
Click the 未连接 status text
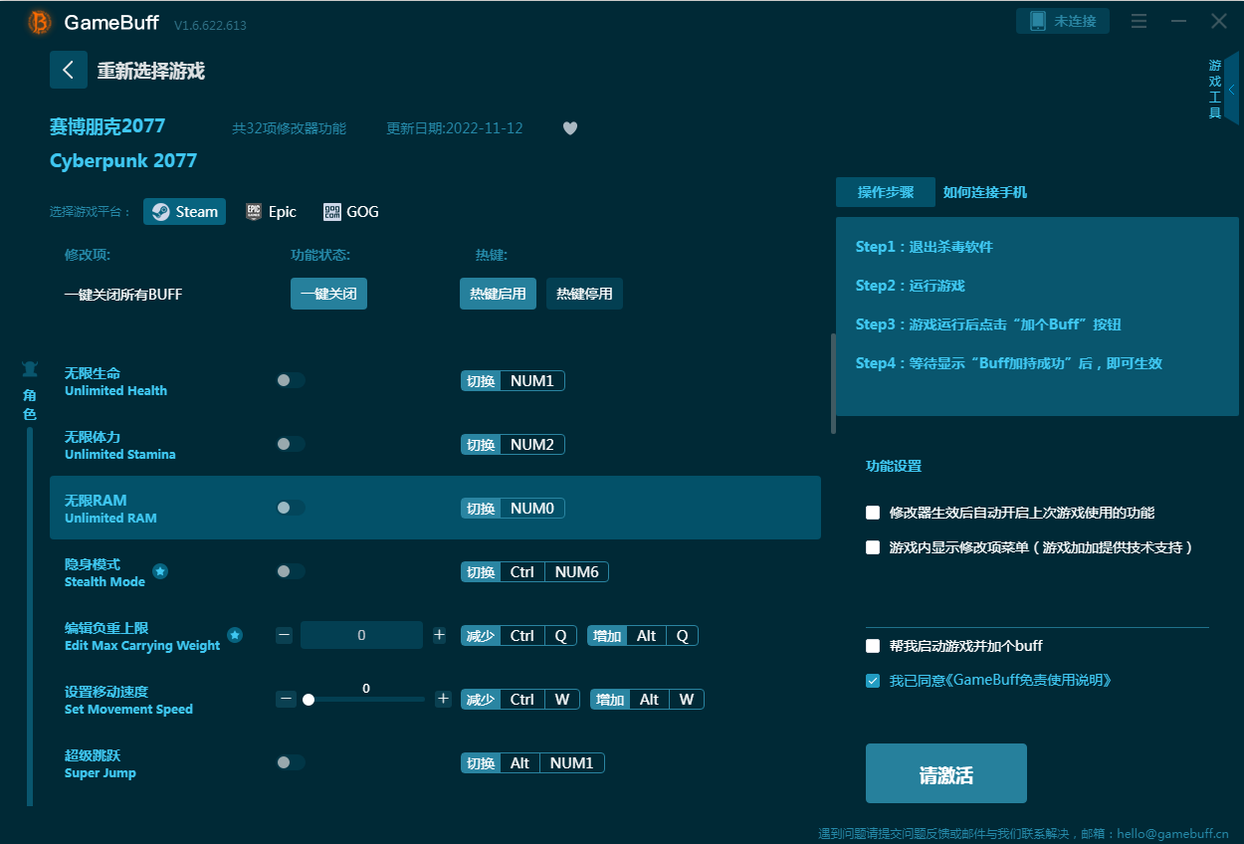(x=1075, y=21)
